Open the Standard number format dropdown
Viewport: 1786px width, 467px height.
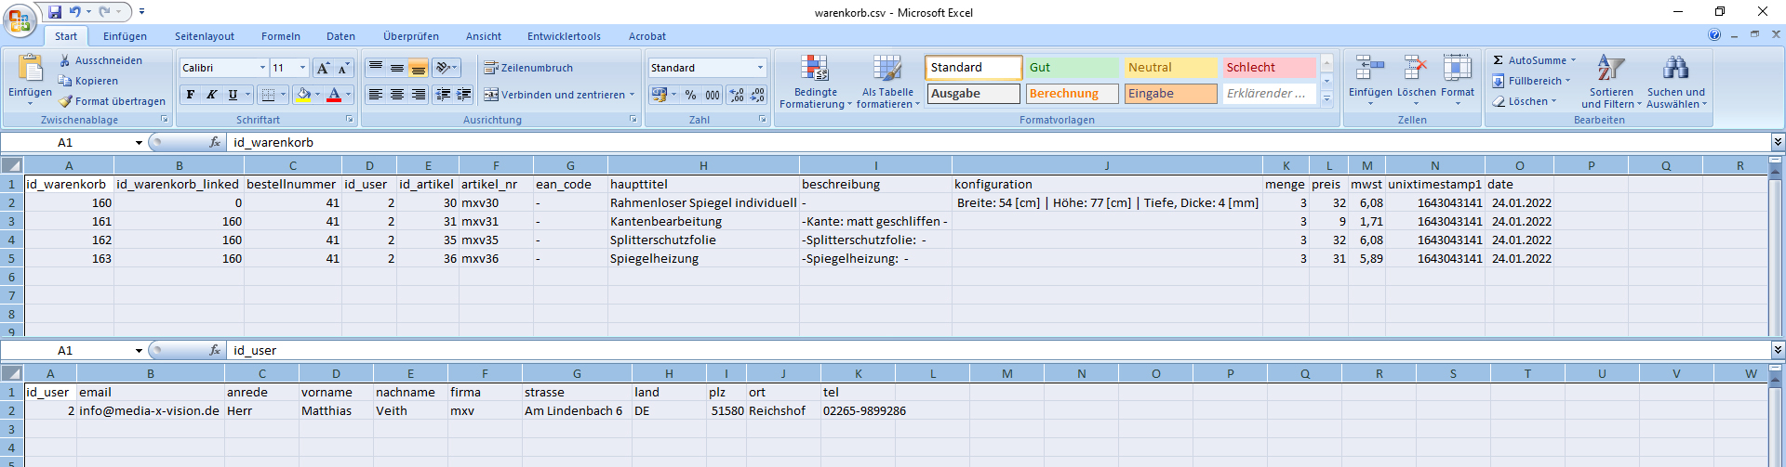click(760, 68)
